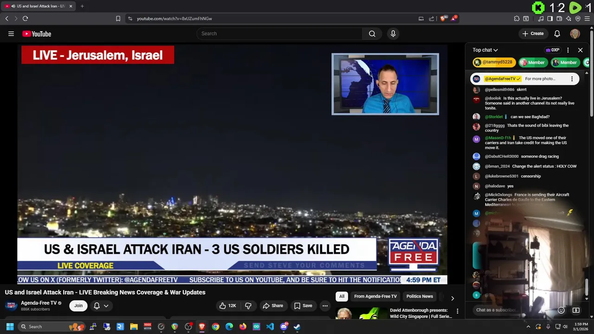The width and height of the screenshot is (594, 334).
Task: Open Agenda-Free TV channel avatar
Action: coord(11,306)
